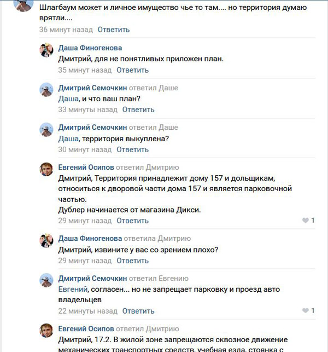The height and width of the screenshot is (352, 328).
Task: Click Dmitry's avatar on 'территория выкуплена' comment
Action: pos(46,130)
